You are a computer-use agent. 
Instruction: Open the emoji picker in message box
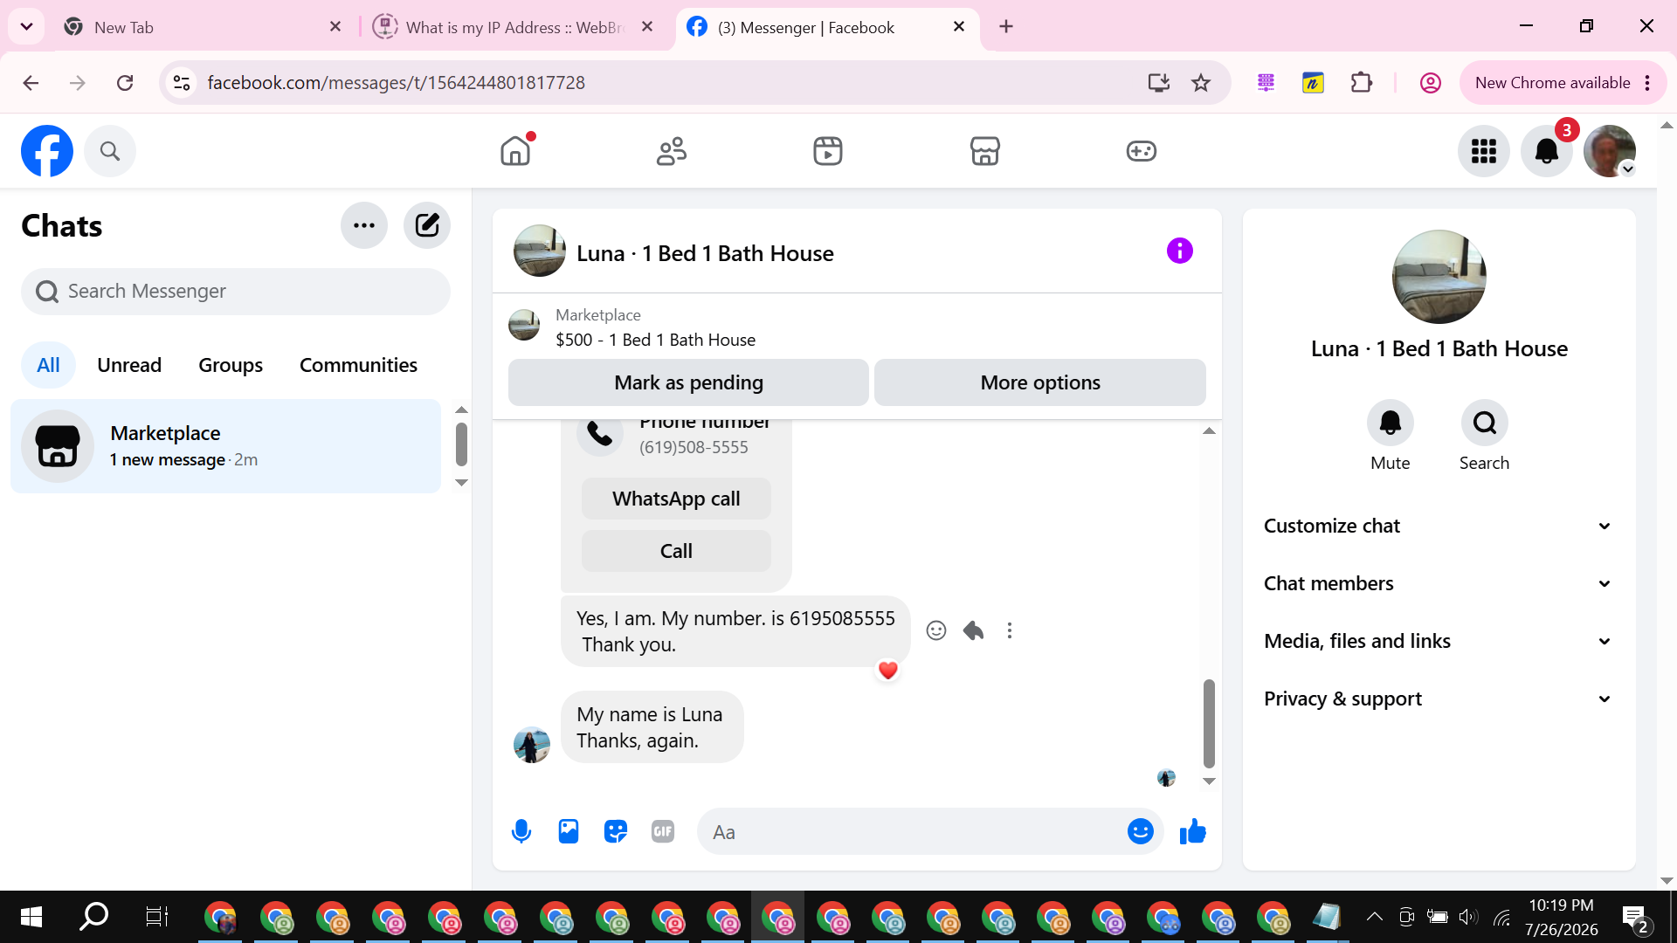(x=1141, y=831)
